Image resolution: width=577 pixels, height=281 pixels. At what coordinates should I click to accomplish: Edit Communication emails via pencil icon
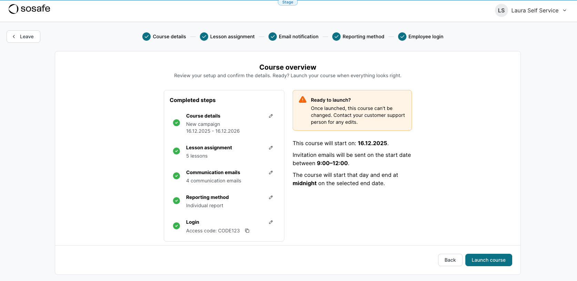(271, 173)
